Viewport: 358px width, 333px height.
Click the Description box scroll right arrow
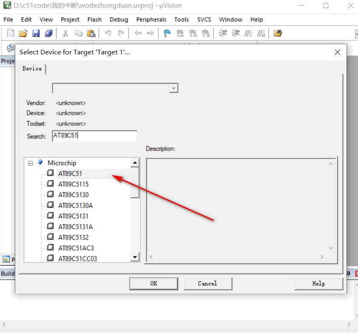pos(322,257)
